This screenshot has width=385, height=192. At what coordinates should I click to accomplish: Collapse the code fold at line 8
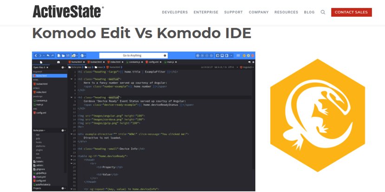72,97
